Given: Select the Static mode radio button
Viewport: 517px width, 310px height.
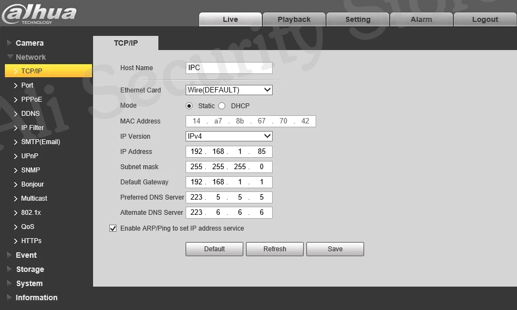Looking at the screenshot, I should pos(189,106).
